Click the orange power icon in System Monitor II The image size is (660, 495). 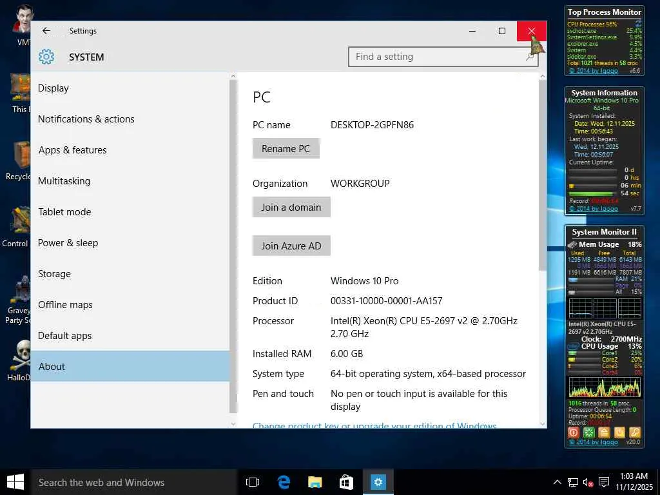(619, 432)
